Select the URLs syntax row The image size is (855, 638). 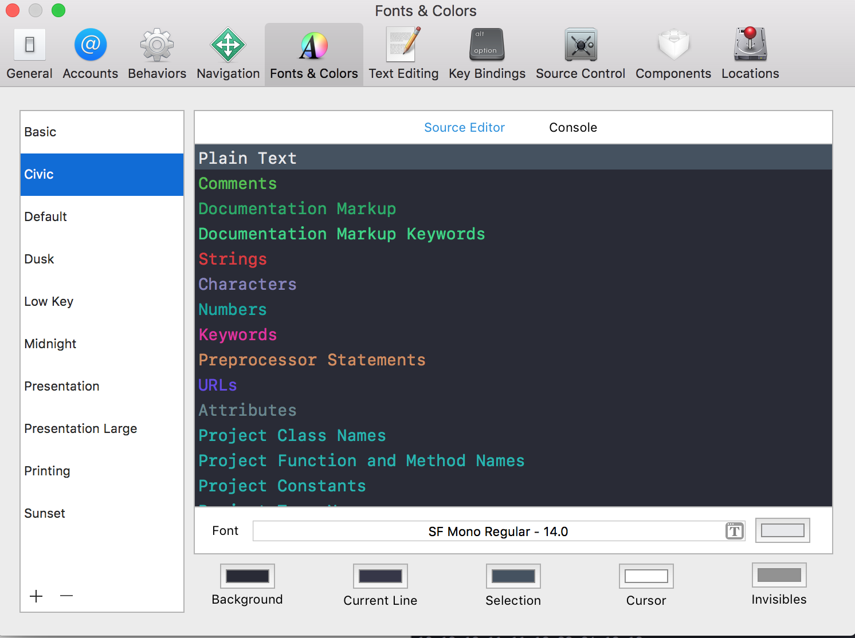(x=513, y=384)
